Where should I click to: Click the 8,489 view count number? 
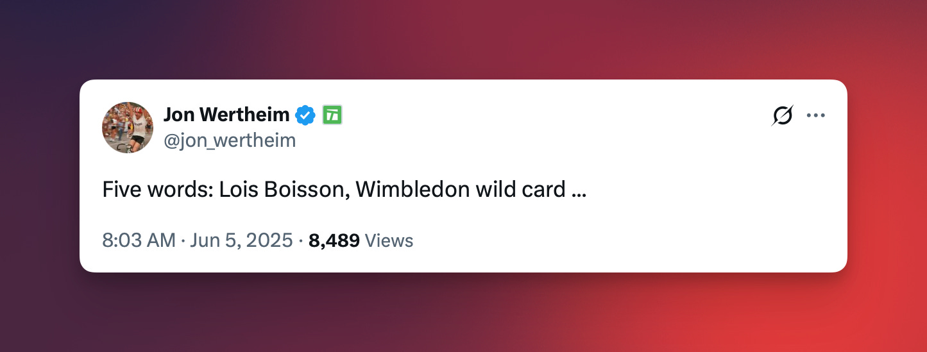point(334,241)
